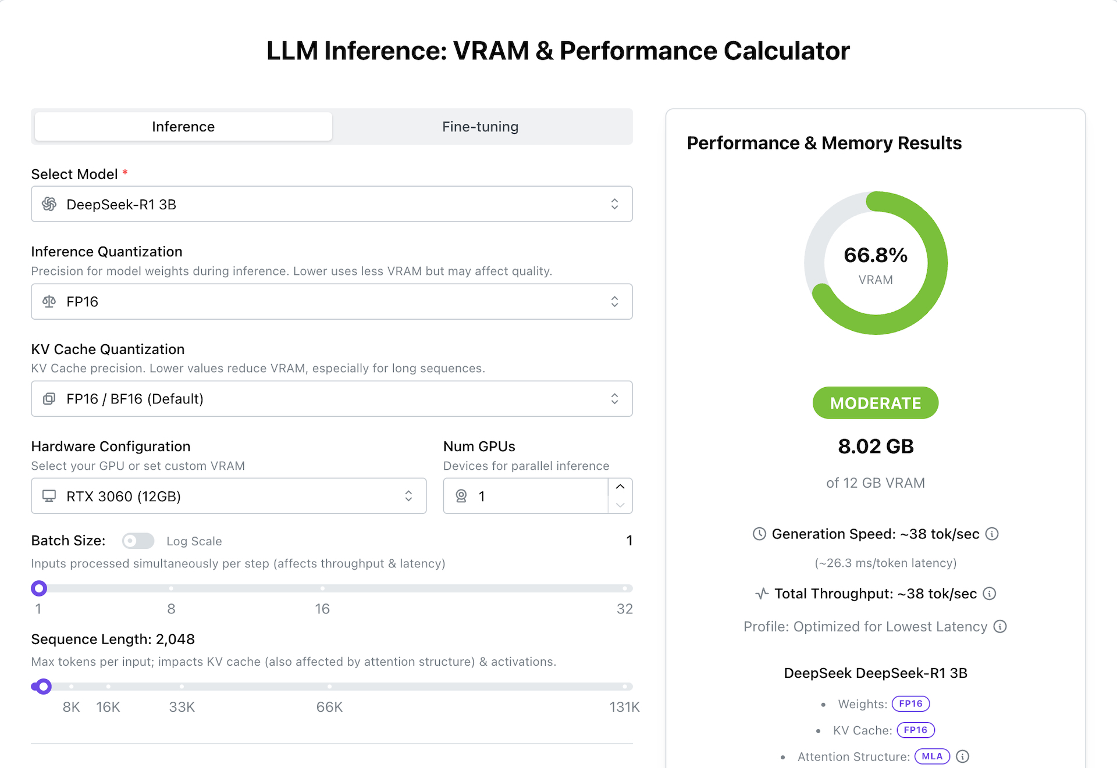
Task: Select the Inference tab
Action: [x=183, y=126]
